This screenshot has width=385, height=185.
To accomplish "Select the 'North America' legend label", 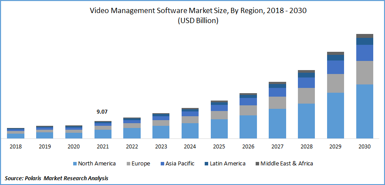I will [x=97, y=164].
